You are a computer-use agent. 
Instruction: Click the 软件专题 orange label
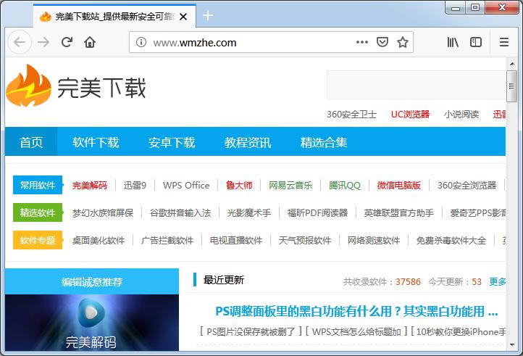38,240
